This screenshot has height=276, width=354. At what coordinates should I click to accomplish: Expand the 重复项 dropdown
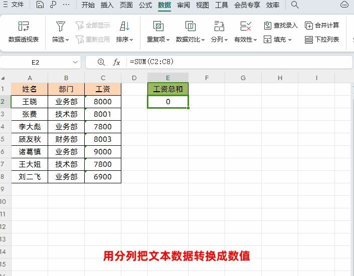coord(168,40)
